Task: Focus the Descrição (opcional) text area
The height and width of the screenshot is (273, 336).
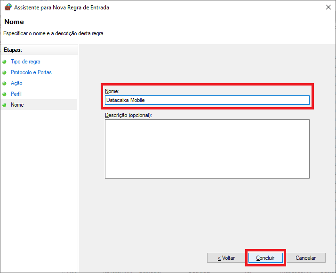Action: (x=207, y=148)
